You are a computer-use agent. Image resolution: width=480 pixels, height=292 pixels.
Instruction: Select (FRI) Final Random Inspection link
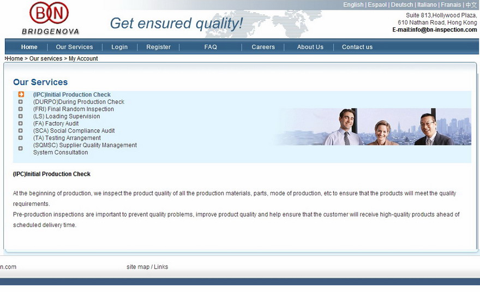74,109
